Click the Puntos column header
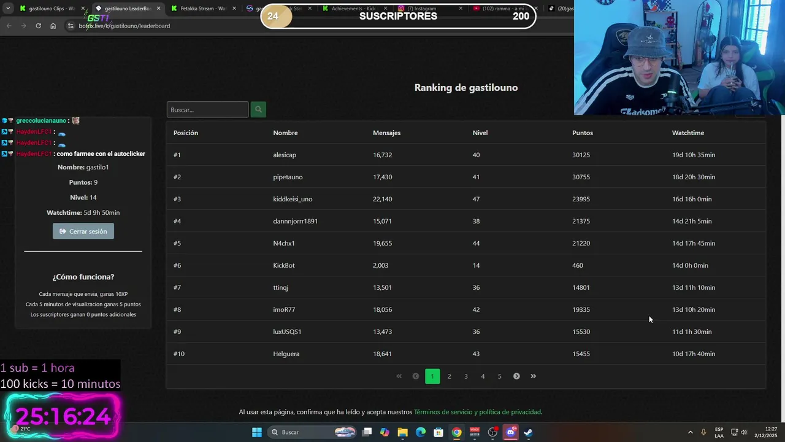The width and height of the screenshot is (785, 442). pos(583,133)
